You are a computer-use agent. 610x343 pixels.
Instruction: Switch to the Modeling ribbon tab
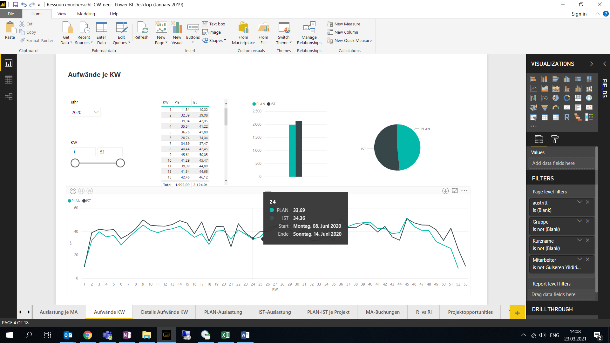tap(86, 14)
